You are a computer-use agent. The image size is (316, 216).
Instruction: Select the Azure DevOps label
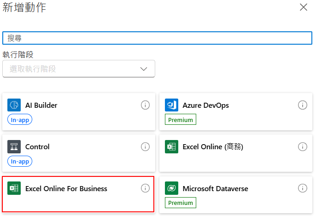[206, 105]
